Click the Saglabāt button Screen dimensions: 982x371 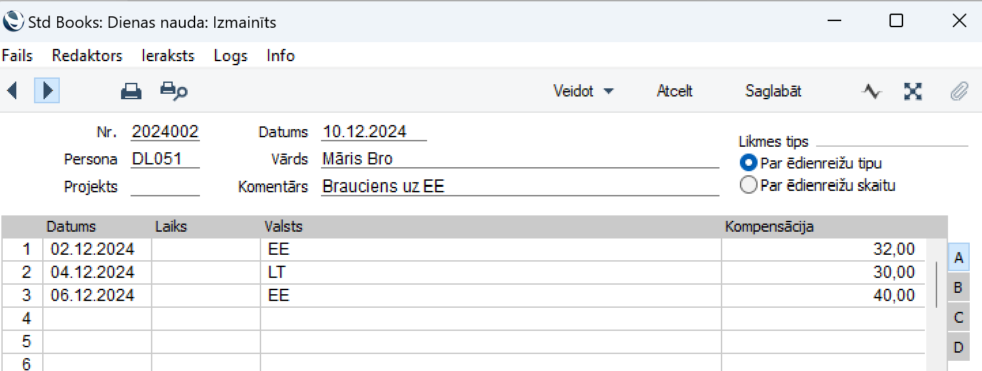tap(773, 91)
